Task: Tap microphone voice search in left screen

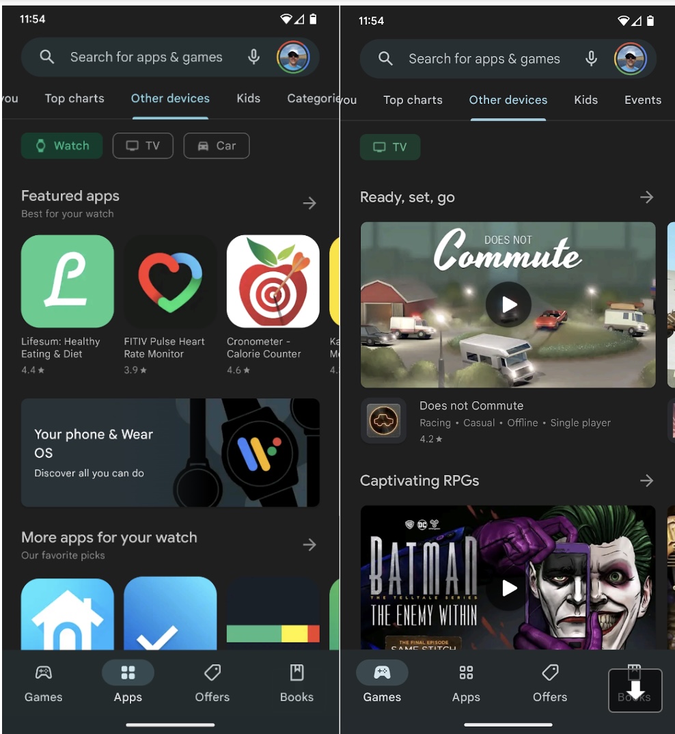Action: [253, 57]
